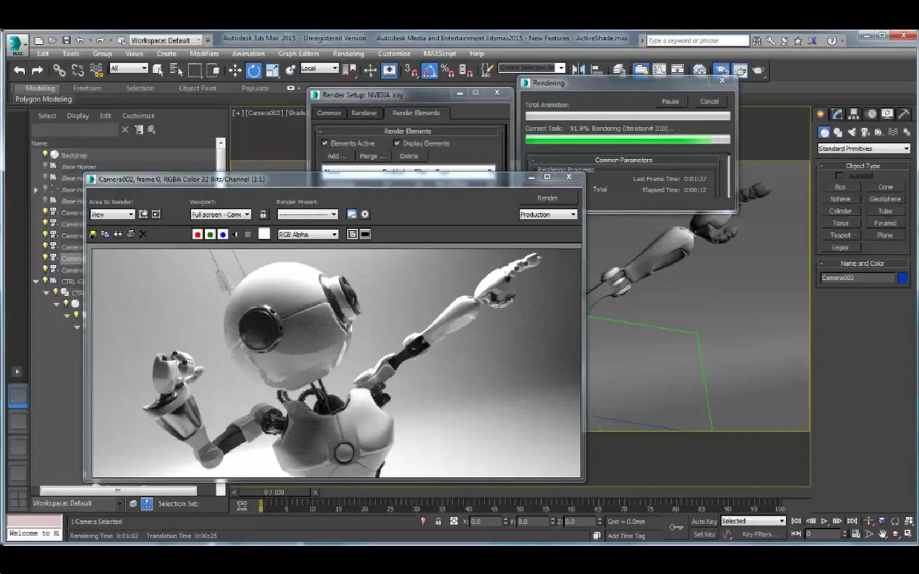Viewport: 919px width, 574px height.
Task: Click the Type a keyword search field
Action: point(697,40)
